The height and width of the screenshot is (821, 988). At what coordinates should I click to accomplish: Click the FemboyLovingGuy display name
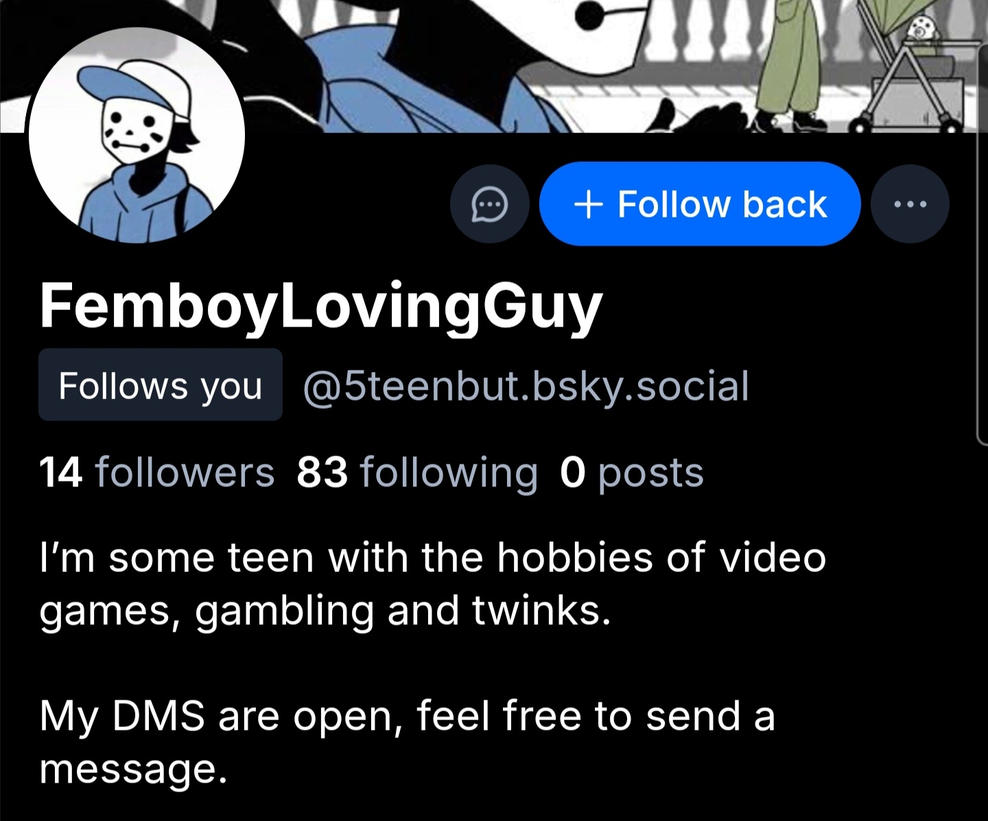321,307
